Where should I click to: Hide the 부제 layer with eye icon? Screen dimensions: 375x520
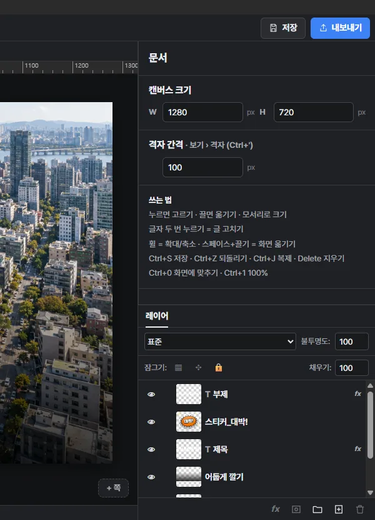(151, 394)
